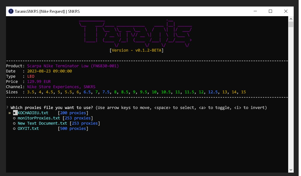Choose the monitorProxies.txt file name
The width and height of the screenshot is (301, 176).
coord(39,118)
